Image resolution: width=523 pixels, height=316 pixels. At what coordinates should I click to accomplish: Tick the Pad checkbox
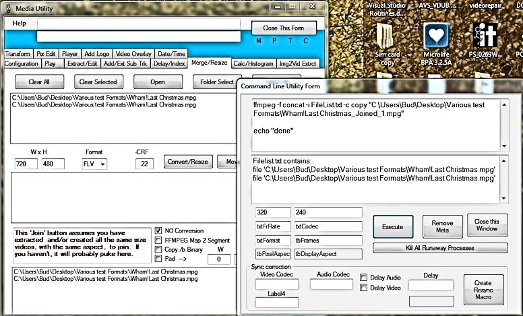tap(158, 258)
